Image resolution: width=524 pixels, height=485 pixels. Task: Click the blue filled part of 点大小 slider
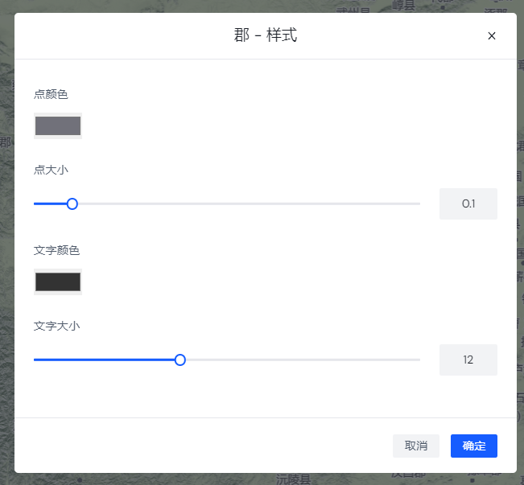[50, 204]
